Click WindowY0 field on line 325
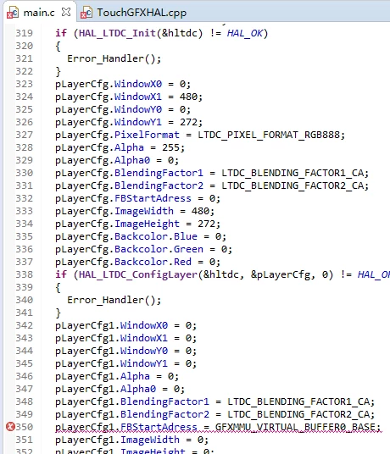 138,109
